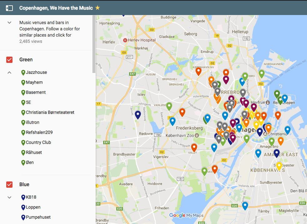Select Jazzhouse in the Green list

tap(36, 72)
